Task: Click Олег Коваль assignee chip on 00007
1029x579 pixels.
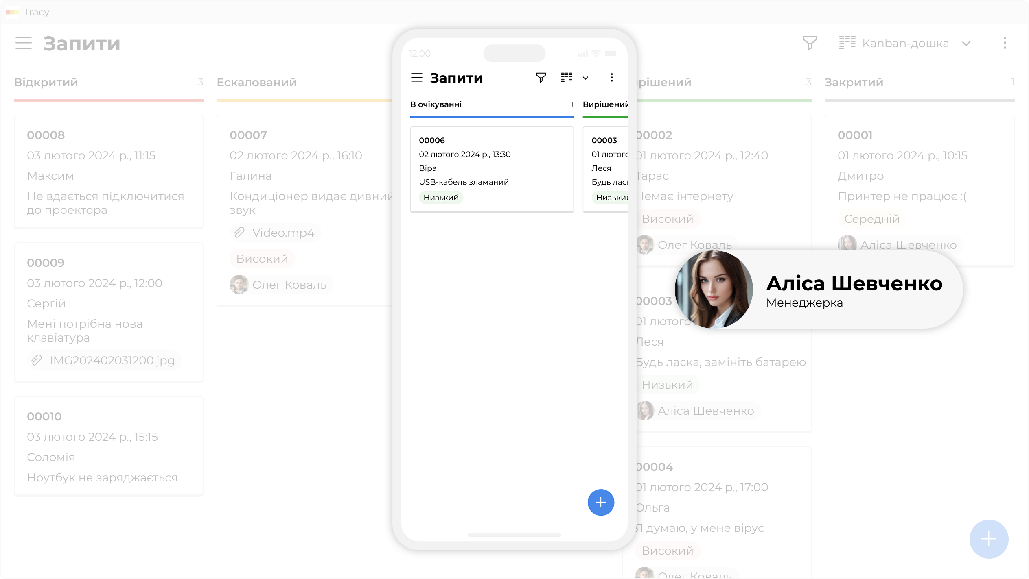Action: [x=281, y=285]
